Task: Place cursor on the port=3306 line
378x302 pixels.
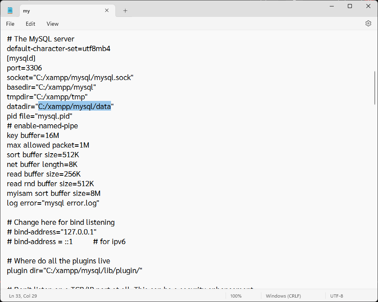Action: pos(24,68)
